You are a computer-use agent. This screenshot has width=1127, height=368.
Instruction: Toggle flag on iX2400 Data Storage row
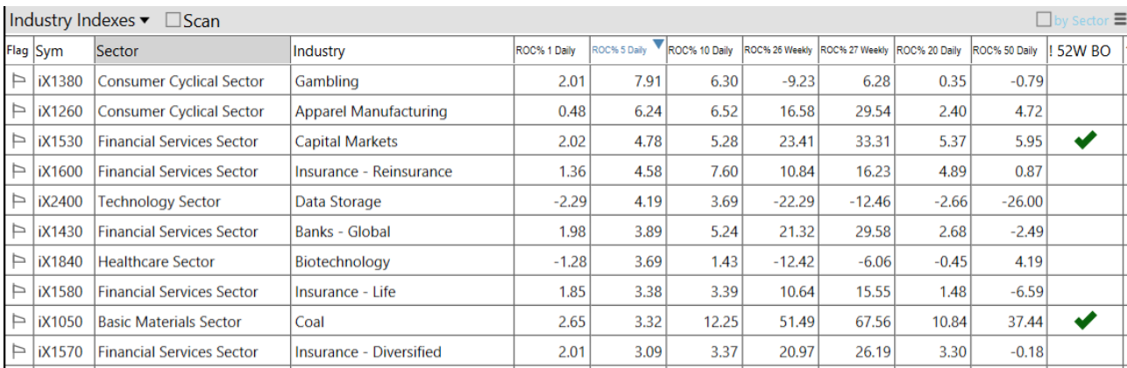click(18, 202)
